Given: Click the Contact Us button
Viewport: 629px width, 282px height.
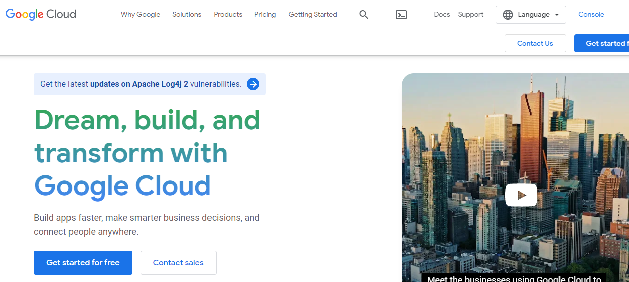Looking at the screenshot, I should (x=535, y=43).
